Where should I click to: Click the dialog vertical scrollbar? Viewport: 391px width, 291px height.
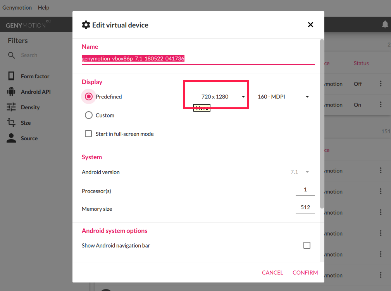(x=322, y=124)
